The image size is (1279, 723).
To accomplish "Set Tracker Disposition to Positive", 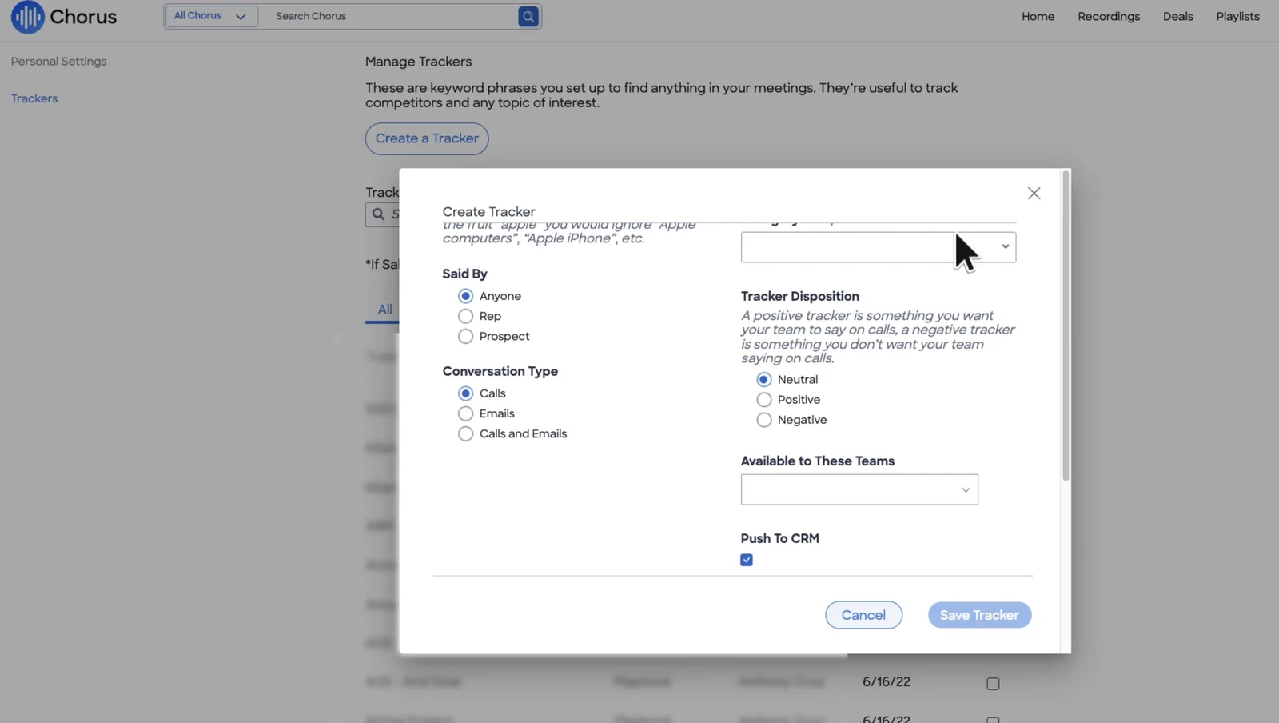I will pos(763,400).
